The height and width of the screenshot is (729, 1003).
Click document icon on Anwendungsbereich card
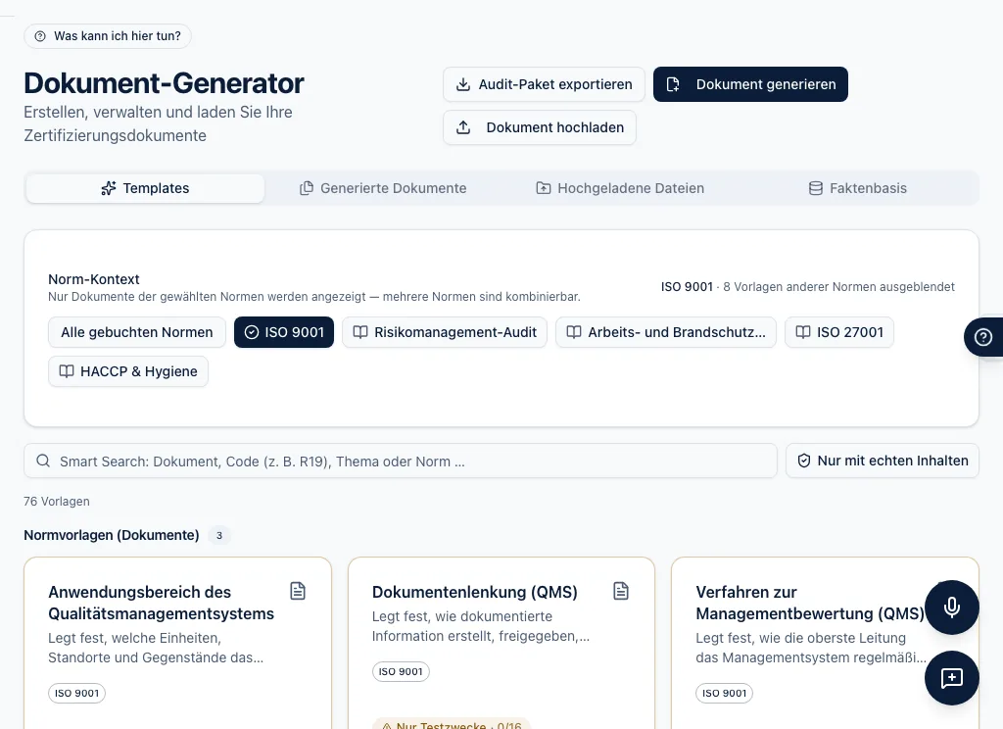(x=298, y=591)
